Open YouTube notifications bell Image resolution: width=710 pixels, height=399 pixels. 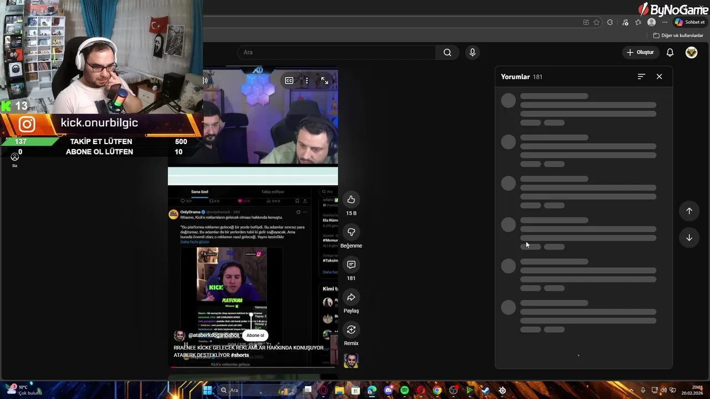(670, 52)
